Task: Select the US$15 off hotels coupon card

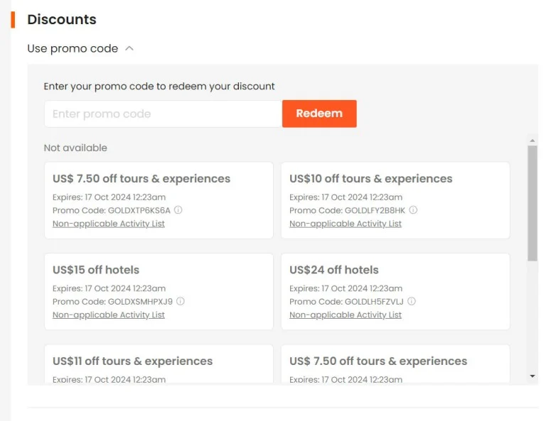Action: pyautogui.click(x=159, y=291)
